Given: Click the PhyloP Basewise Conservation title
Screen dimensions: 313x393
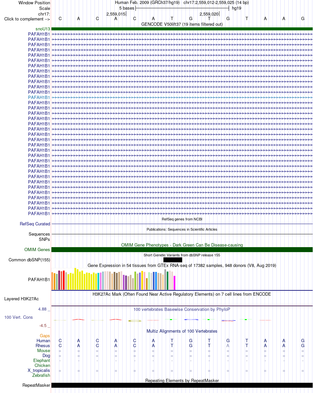Looking at the screenshot, I should click(x=182, y=309).
